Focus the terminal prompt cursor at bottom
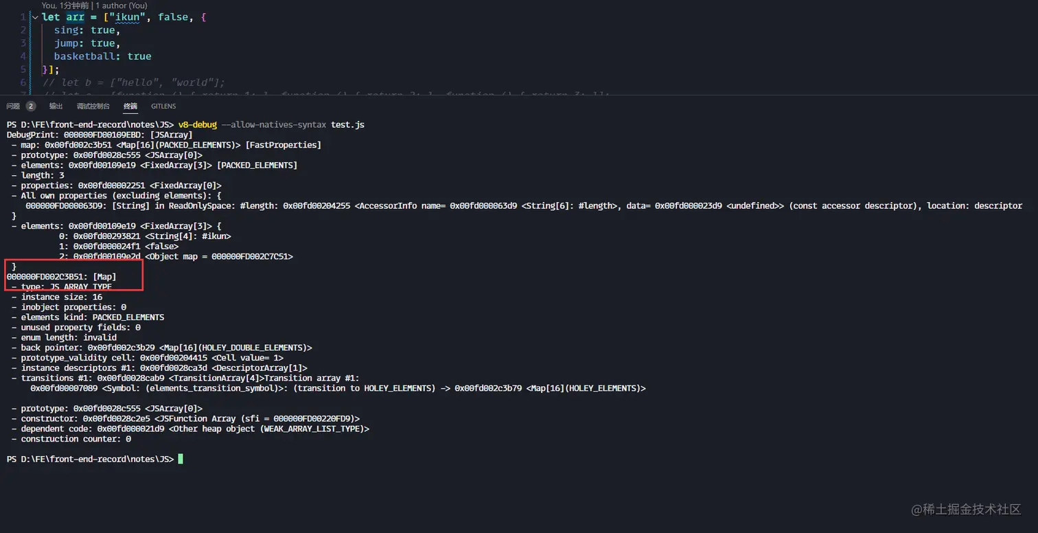 (181, 459)
